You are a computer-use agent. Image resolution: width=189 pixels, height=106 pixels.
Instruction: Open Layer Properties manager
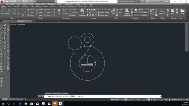coord(82,12)
